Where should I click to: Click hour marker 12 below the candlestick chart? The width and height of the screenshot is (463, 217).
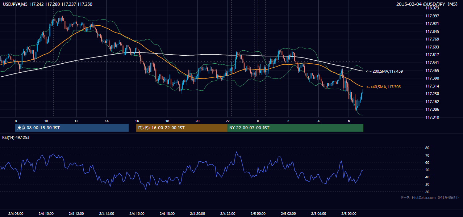click(x=76, y=120)
